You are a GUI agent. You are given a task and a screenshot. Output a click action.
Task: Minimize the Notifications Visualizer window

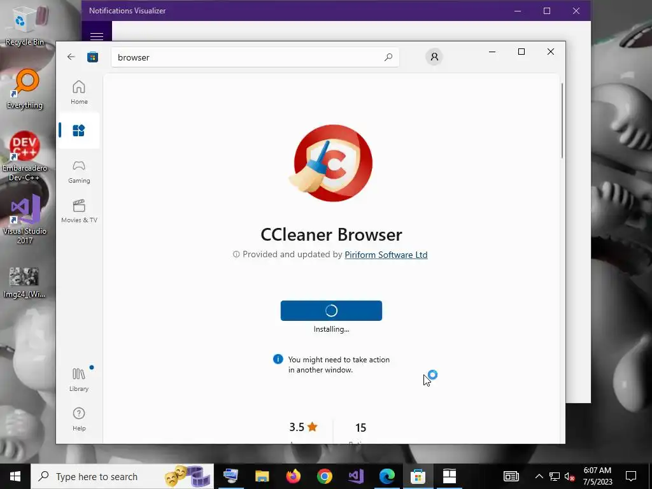[518, 11]
